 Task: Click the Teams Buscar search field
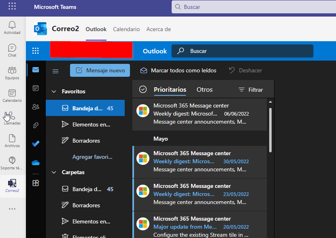pyautogui.click(x=254, y=7)
